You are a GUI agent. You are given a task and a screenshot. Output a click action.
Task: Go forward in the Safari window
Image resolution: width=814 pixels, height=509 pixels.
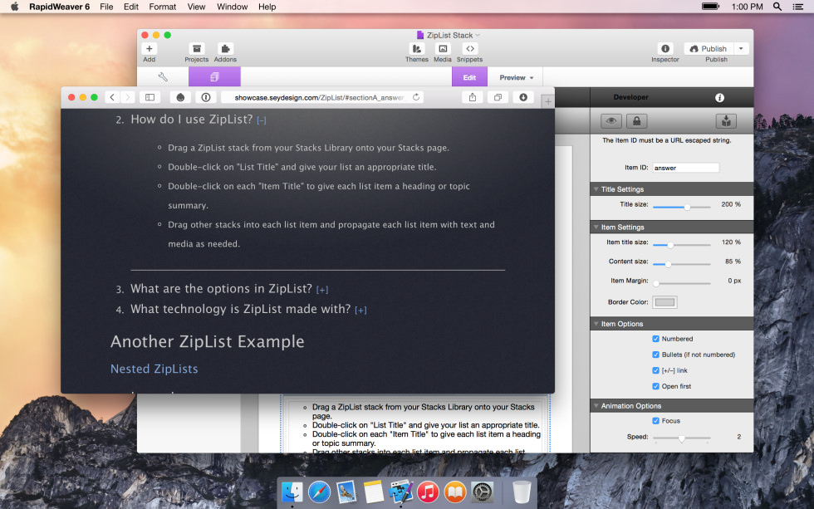pos(127,97)
